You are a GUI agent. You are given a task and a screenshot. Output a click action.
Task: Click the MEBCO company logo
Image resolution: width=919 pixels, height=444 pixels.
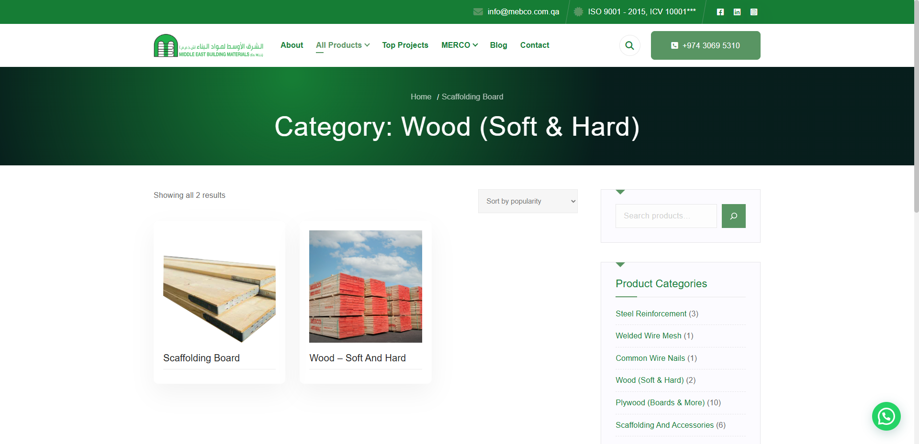point(208,45)
